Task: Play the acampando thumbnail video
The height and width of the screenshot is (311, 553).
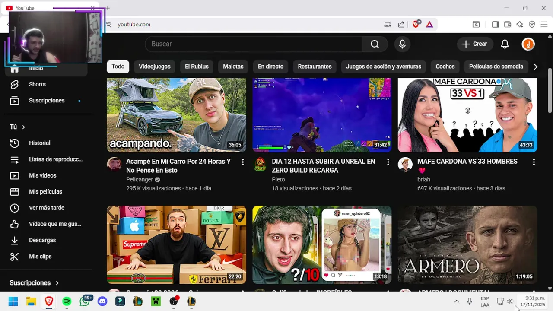Action: point(176,115)
